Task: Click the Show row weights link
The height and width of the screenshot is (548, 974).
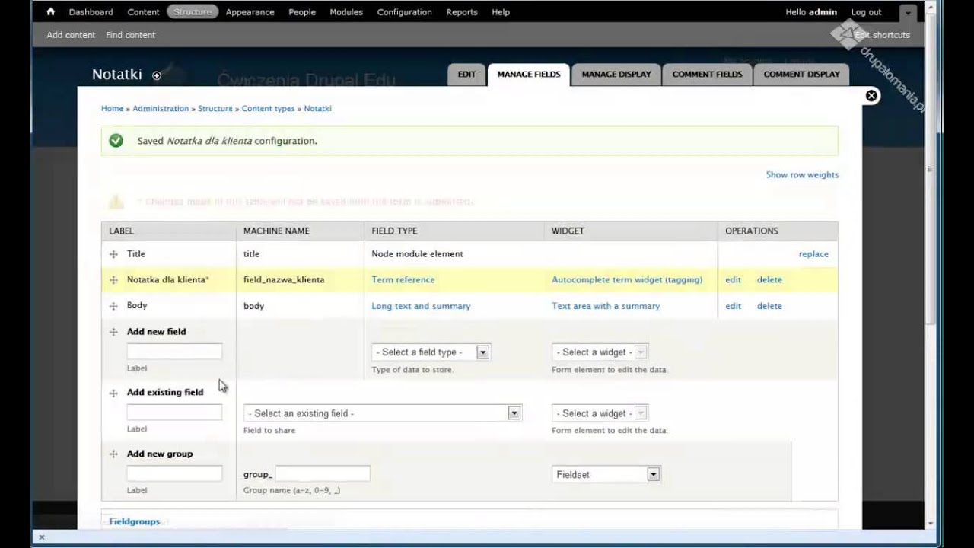Action: (802, 175)
